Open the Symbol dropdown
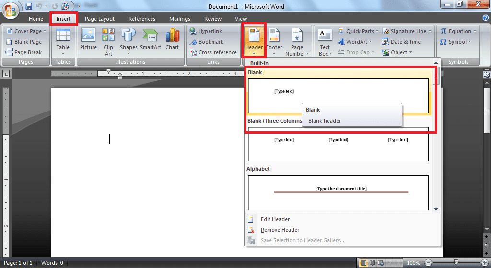This screenshot has width=491, height=268. pos(456,42)
